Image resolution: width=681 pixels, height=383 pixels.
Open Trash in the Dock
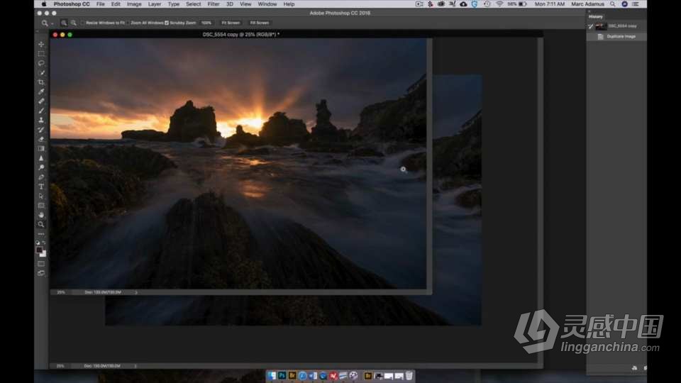click(x=409, y=376)
